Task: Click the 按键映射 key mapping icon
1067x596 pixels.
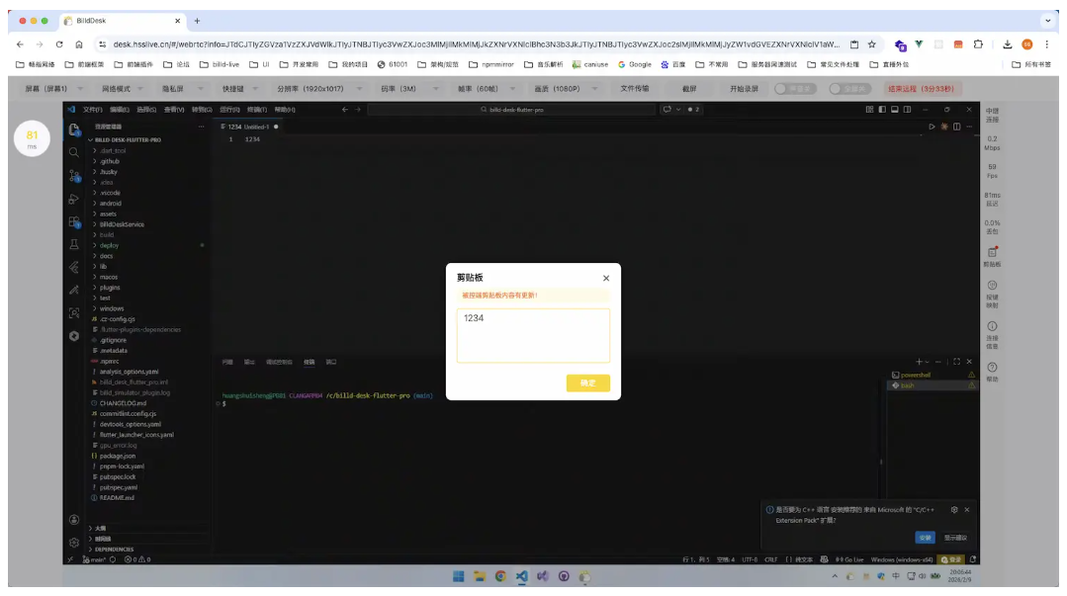Action: point(992,286)
